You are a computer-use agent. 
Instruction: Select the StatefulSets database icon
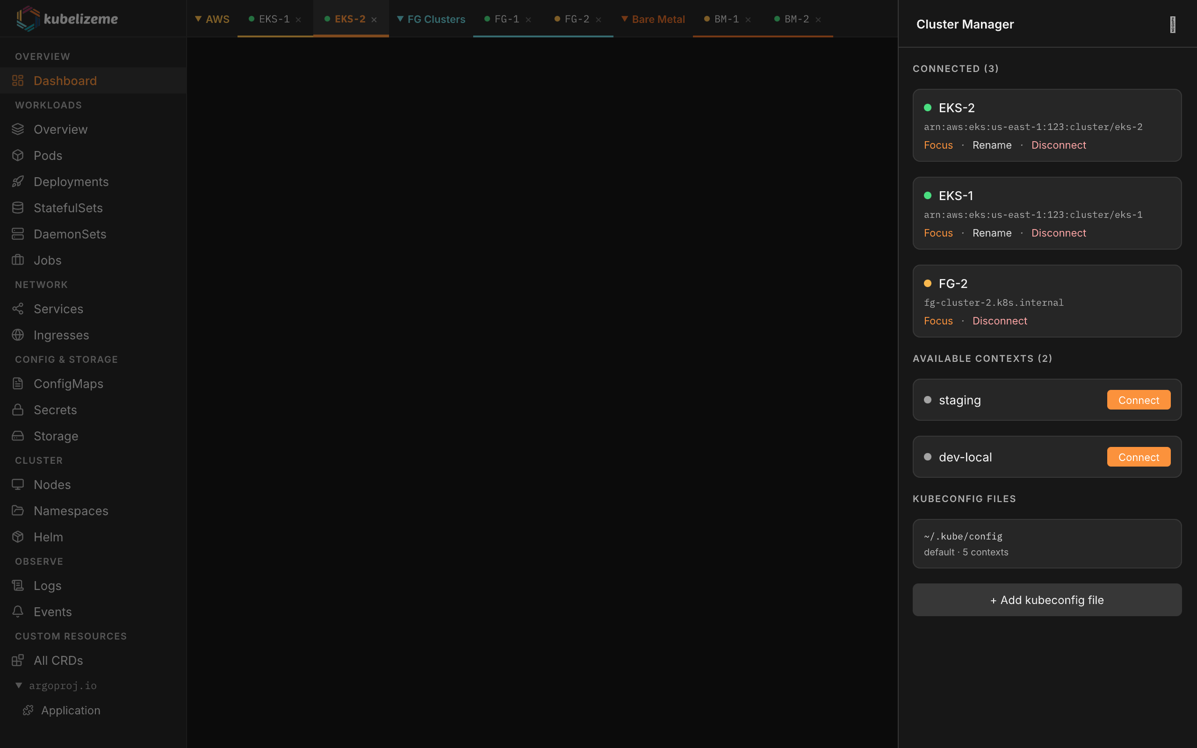[18, 208]
